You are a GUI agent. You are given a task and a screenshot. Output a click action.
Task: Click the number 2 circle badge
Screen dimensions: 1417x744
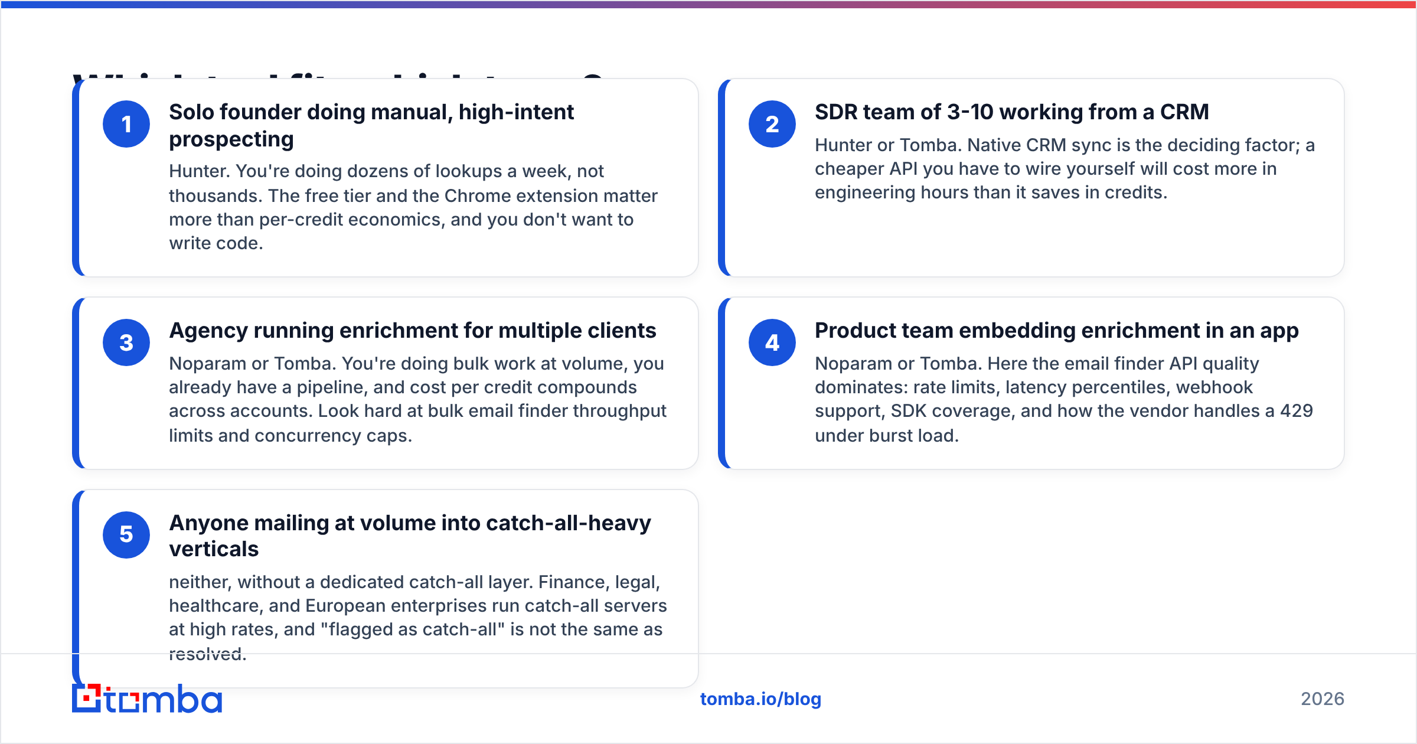772,124
